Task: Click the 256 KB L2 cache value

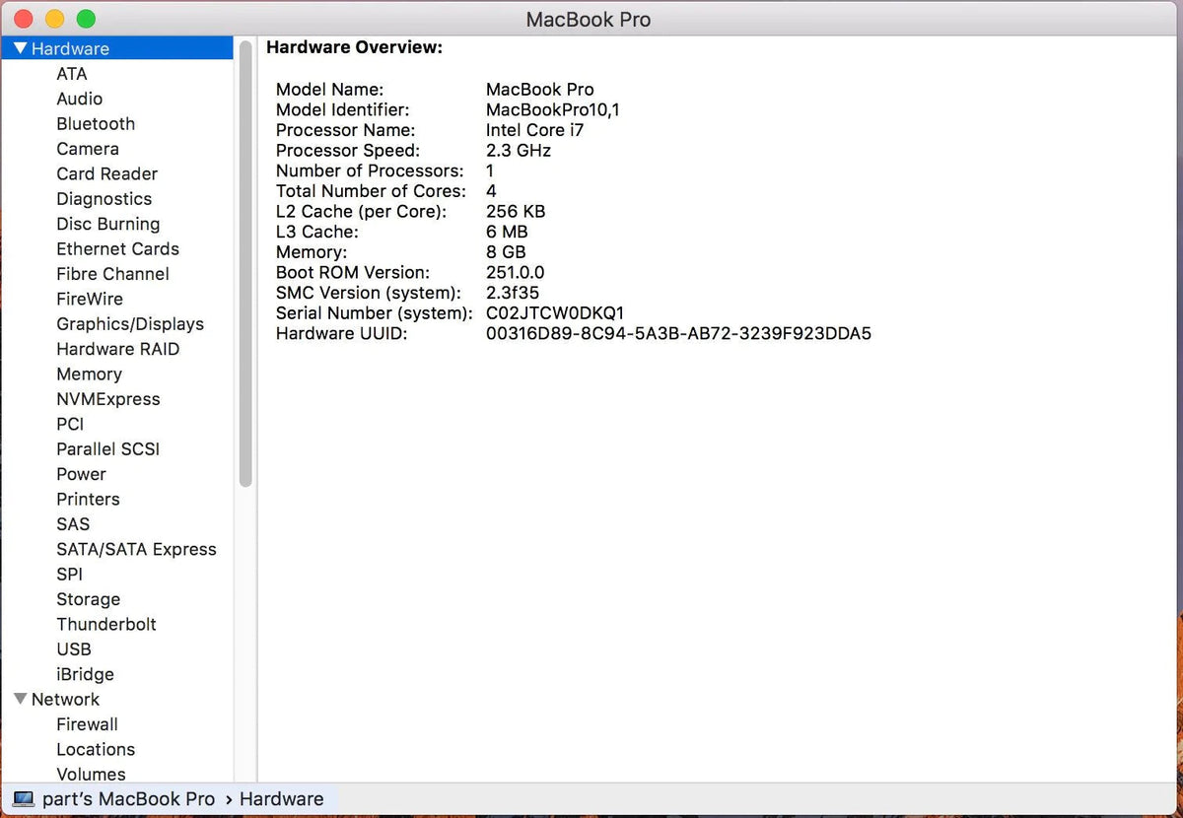Action: click(x=516, y=212)
